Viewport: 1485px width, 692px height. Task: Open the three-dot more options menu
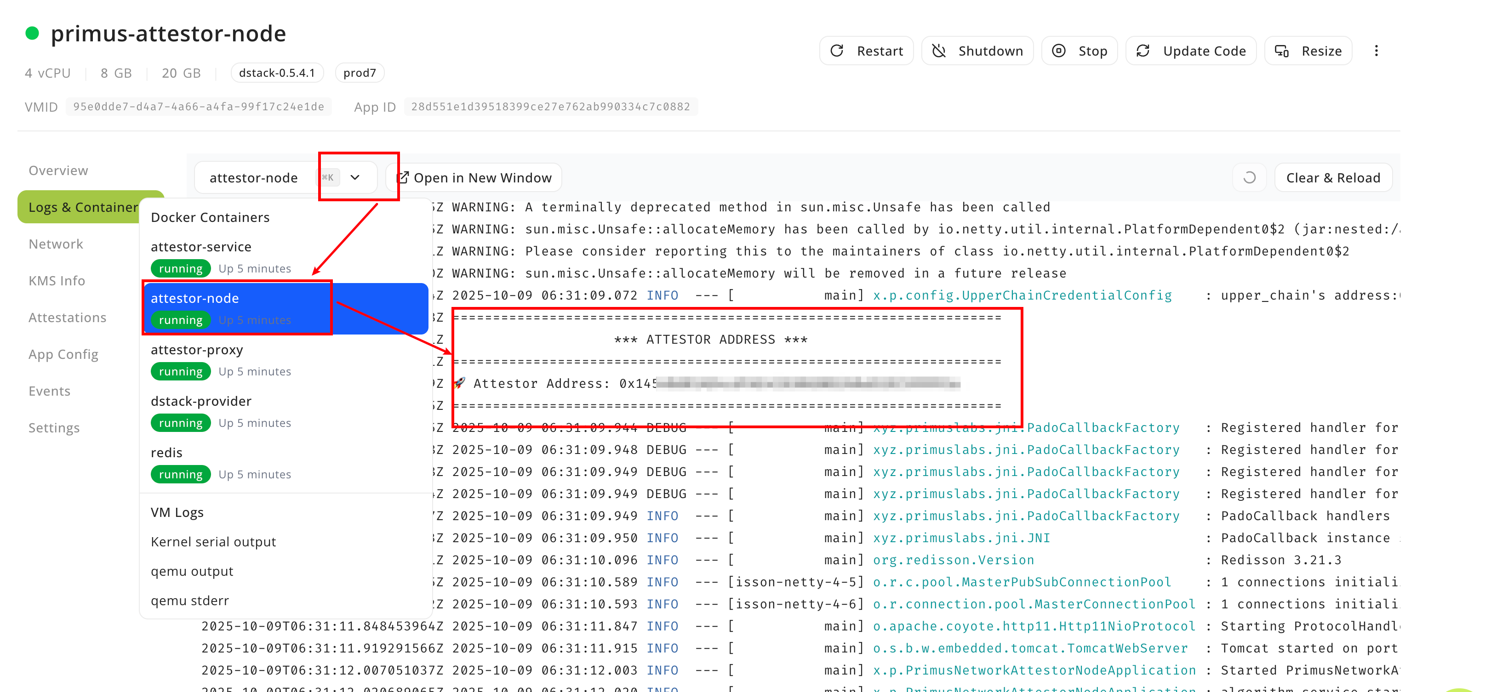[1376, 51]
